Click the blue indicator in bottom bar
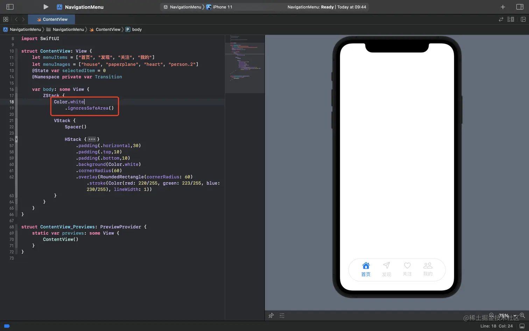 (7, 326)
